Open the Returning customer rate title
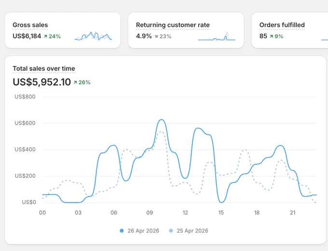The height and width of the screenshot is (251, 328). [x=173, y=25]
